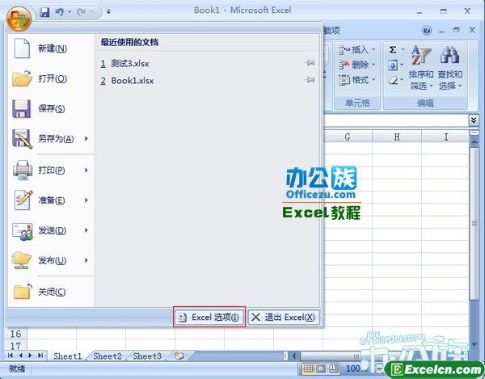Click the Excel Help question mark icon
The image size is (485, 379).
point(427,30)
